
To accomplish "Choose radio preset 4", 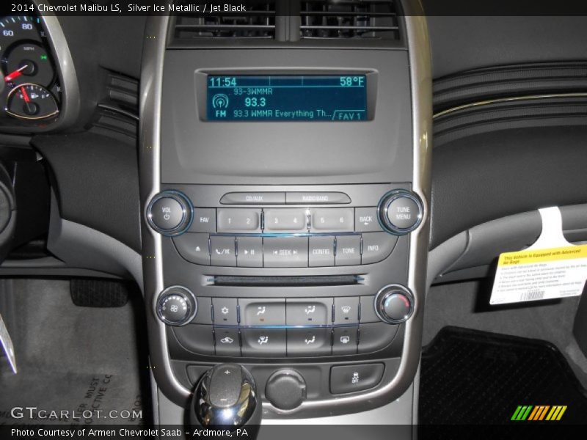I will click(x=295, y=221).
